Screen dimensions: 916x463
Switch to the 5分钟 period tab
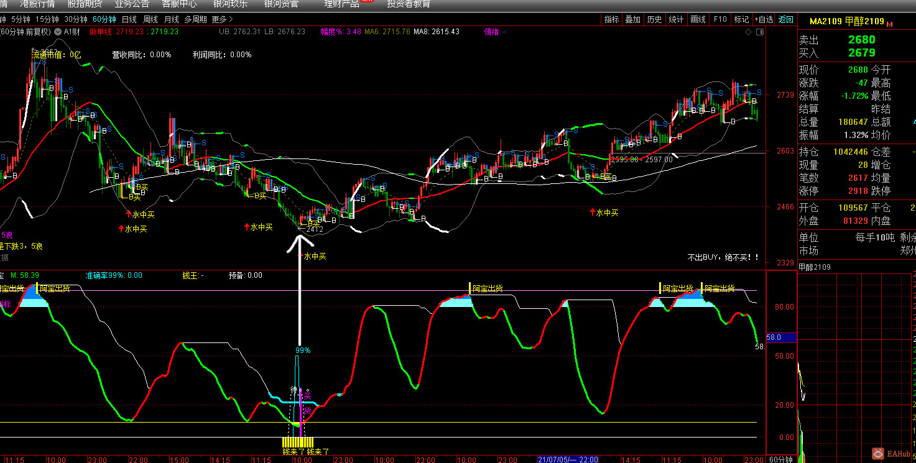tap(21, 19)
